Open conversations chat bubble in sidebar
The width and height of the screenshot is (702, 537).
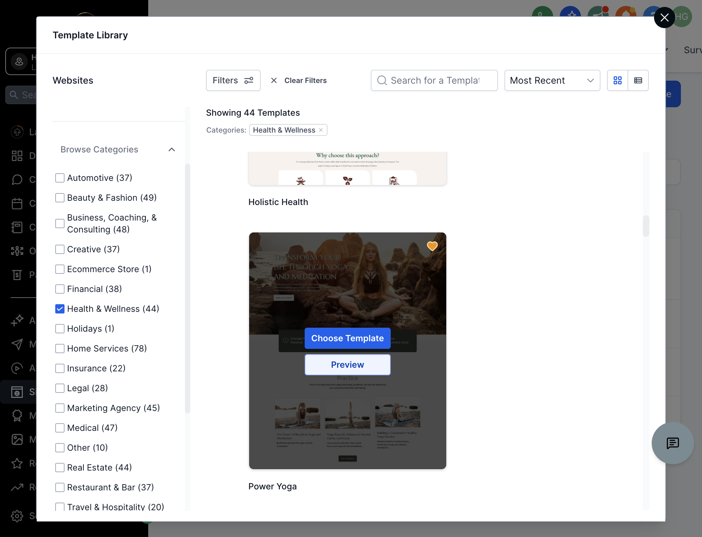(17, 180)
